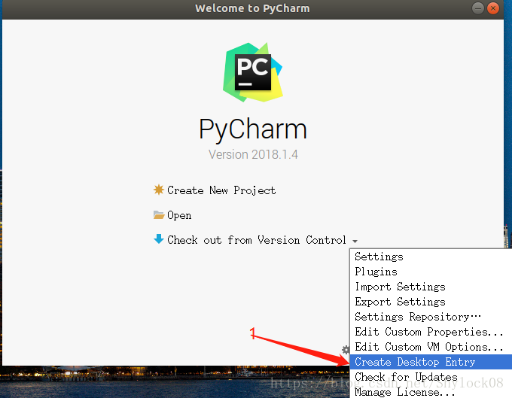The width and height of the screenshot is (512, 398).
Task: Click Create Desktop Entry
Action: click(x=431, y=362)
